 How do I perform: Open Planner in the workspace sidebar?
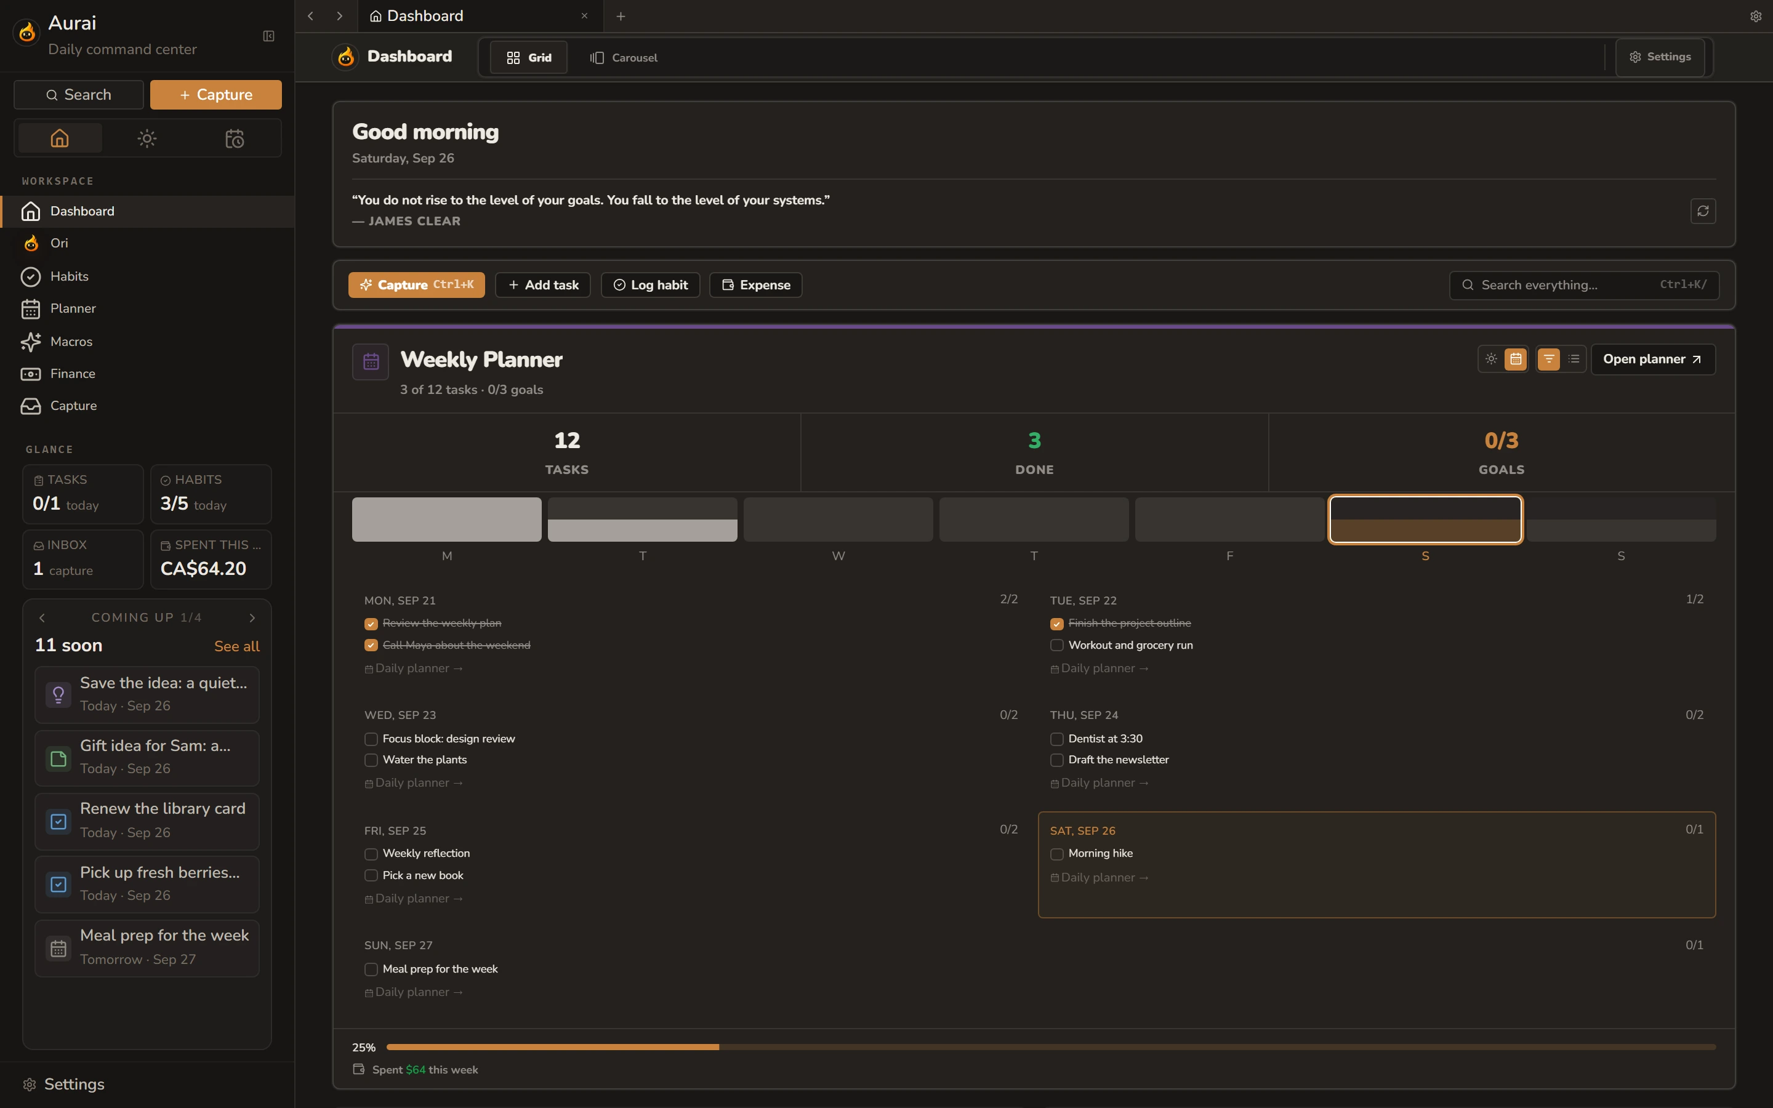tap(147, 308)
